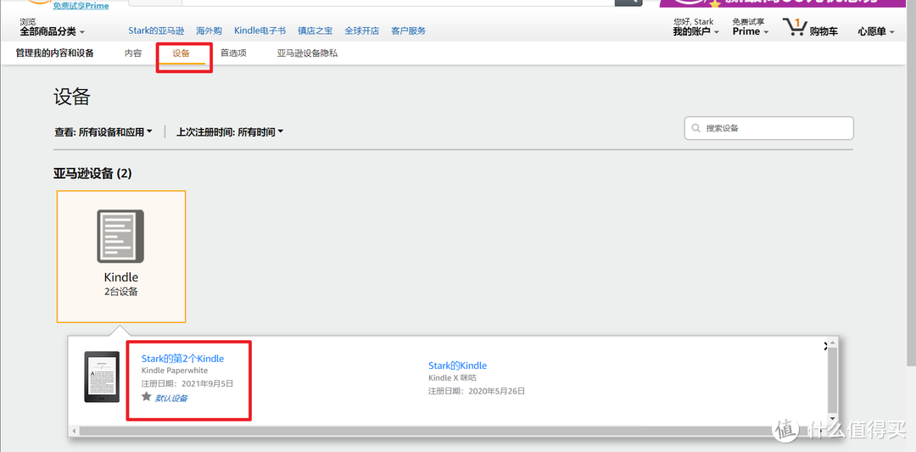Click the Kindle e-reader device icon
This screenshot has height=452, width=916.
[120, 236]
